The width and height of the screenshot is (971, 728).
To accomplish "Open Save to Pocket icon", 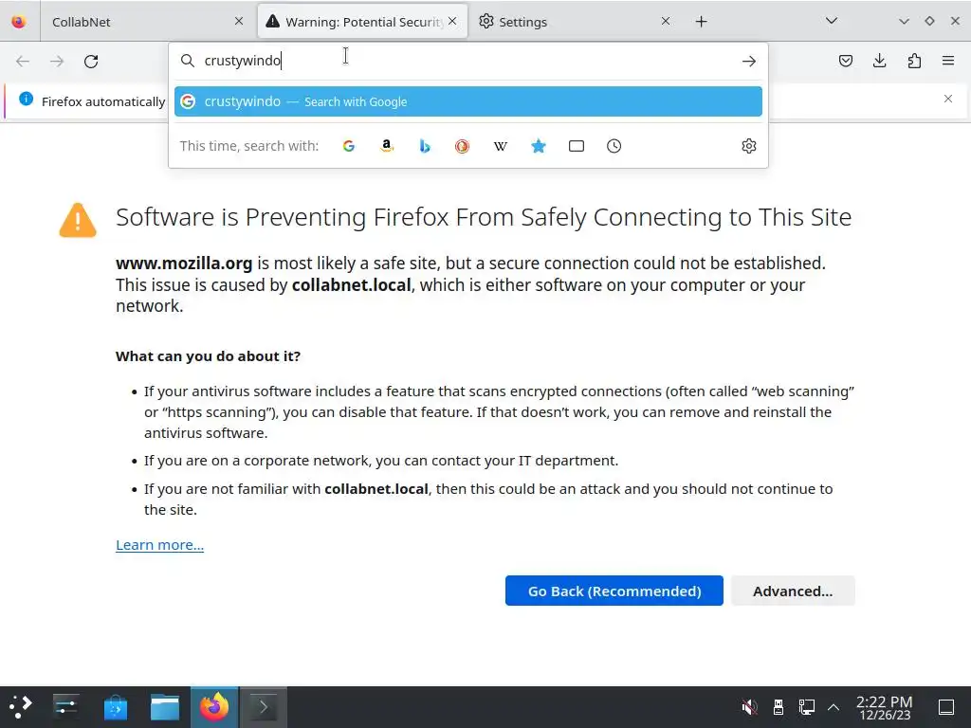I will [846, 61].
